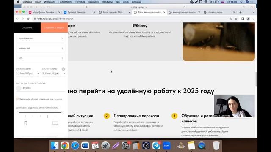Click the webcam video thumbnail

(234, 106)
